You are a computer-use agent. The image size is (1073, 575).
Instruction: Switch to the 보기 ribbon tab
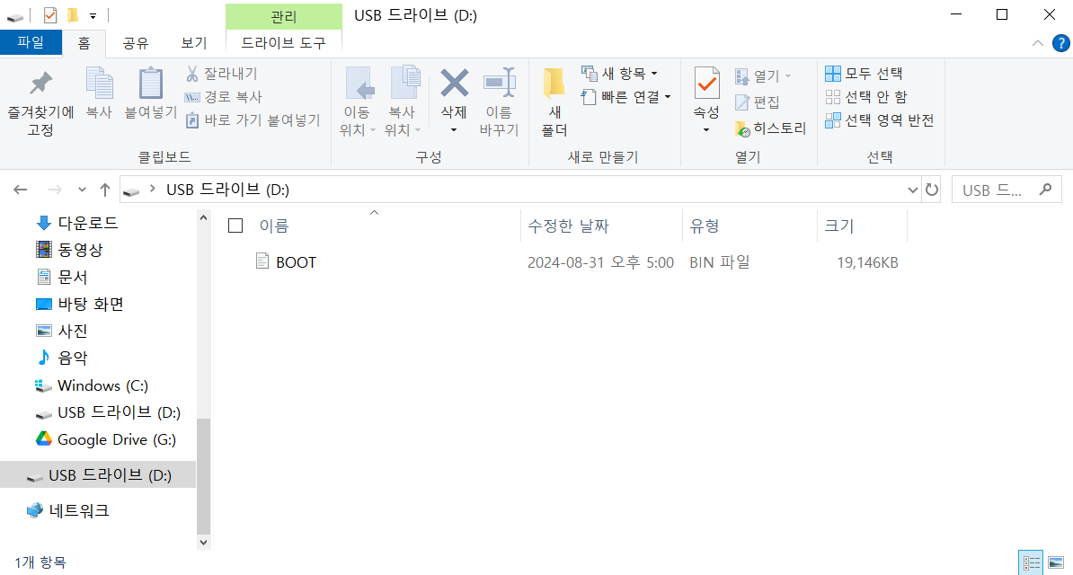193,42
